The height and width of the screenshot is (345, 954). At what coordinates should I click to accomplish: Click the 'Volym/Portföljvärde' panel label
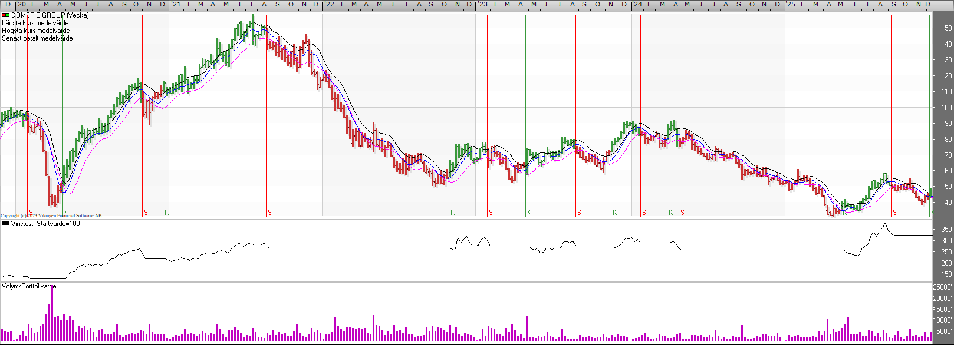[x=29, y=286]
